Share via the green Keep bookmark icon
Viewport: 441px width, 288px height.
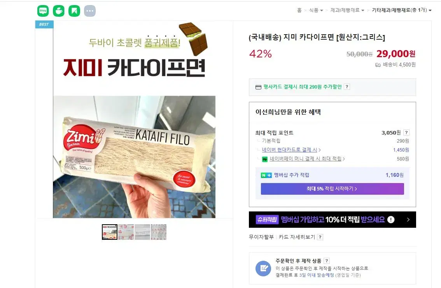point(74,11)
